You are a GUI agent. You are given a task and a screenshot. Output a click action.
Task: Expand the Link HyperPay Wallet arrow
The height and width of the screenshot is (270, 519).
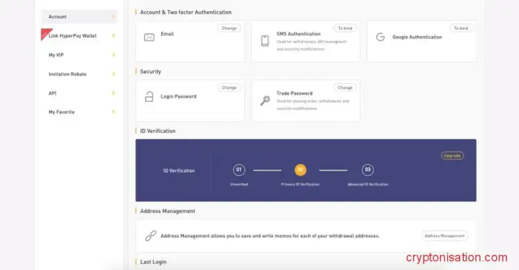[x=113, y=35]
